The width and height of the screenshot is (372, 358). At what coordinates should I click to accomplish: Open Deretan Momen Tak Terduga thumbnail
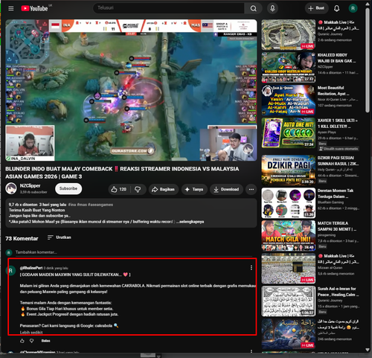point(289,203)
